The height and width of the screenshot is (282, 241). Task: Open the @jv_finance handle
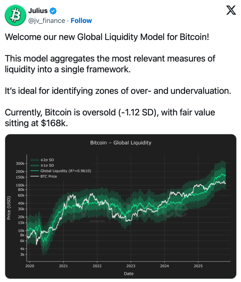click(47, 21)
